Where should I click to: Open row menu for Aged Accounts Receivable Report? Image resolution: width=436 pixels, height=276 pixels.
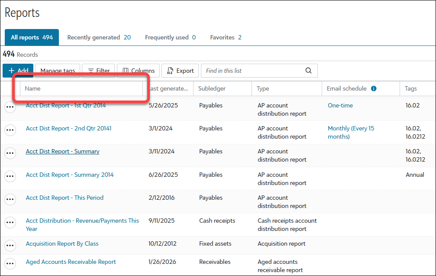point(10,263)
